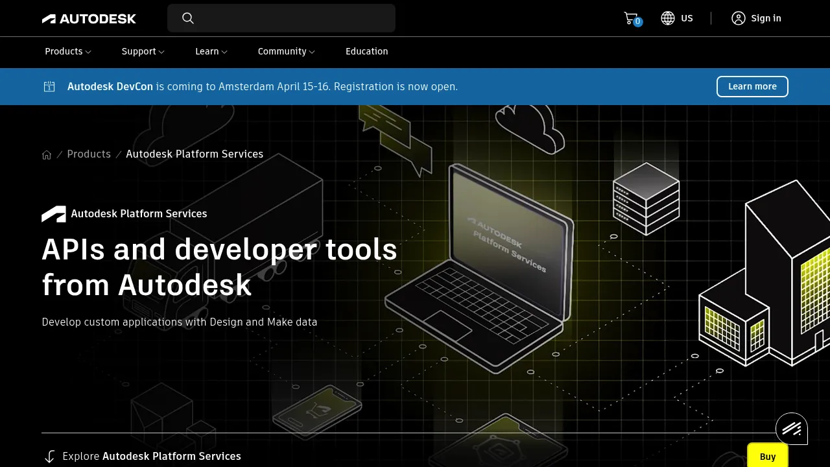Image resolution: width=830 pixels, height=467 pixels.
Task: Expand the Learn menu
Action: pyautogui.click(x=211, y=51)
